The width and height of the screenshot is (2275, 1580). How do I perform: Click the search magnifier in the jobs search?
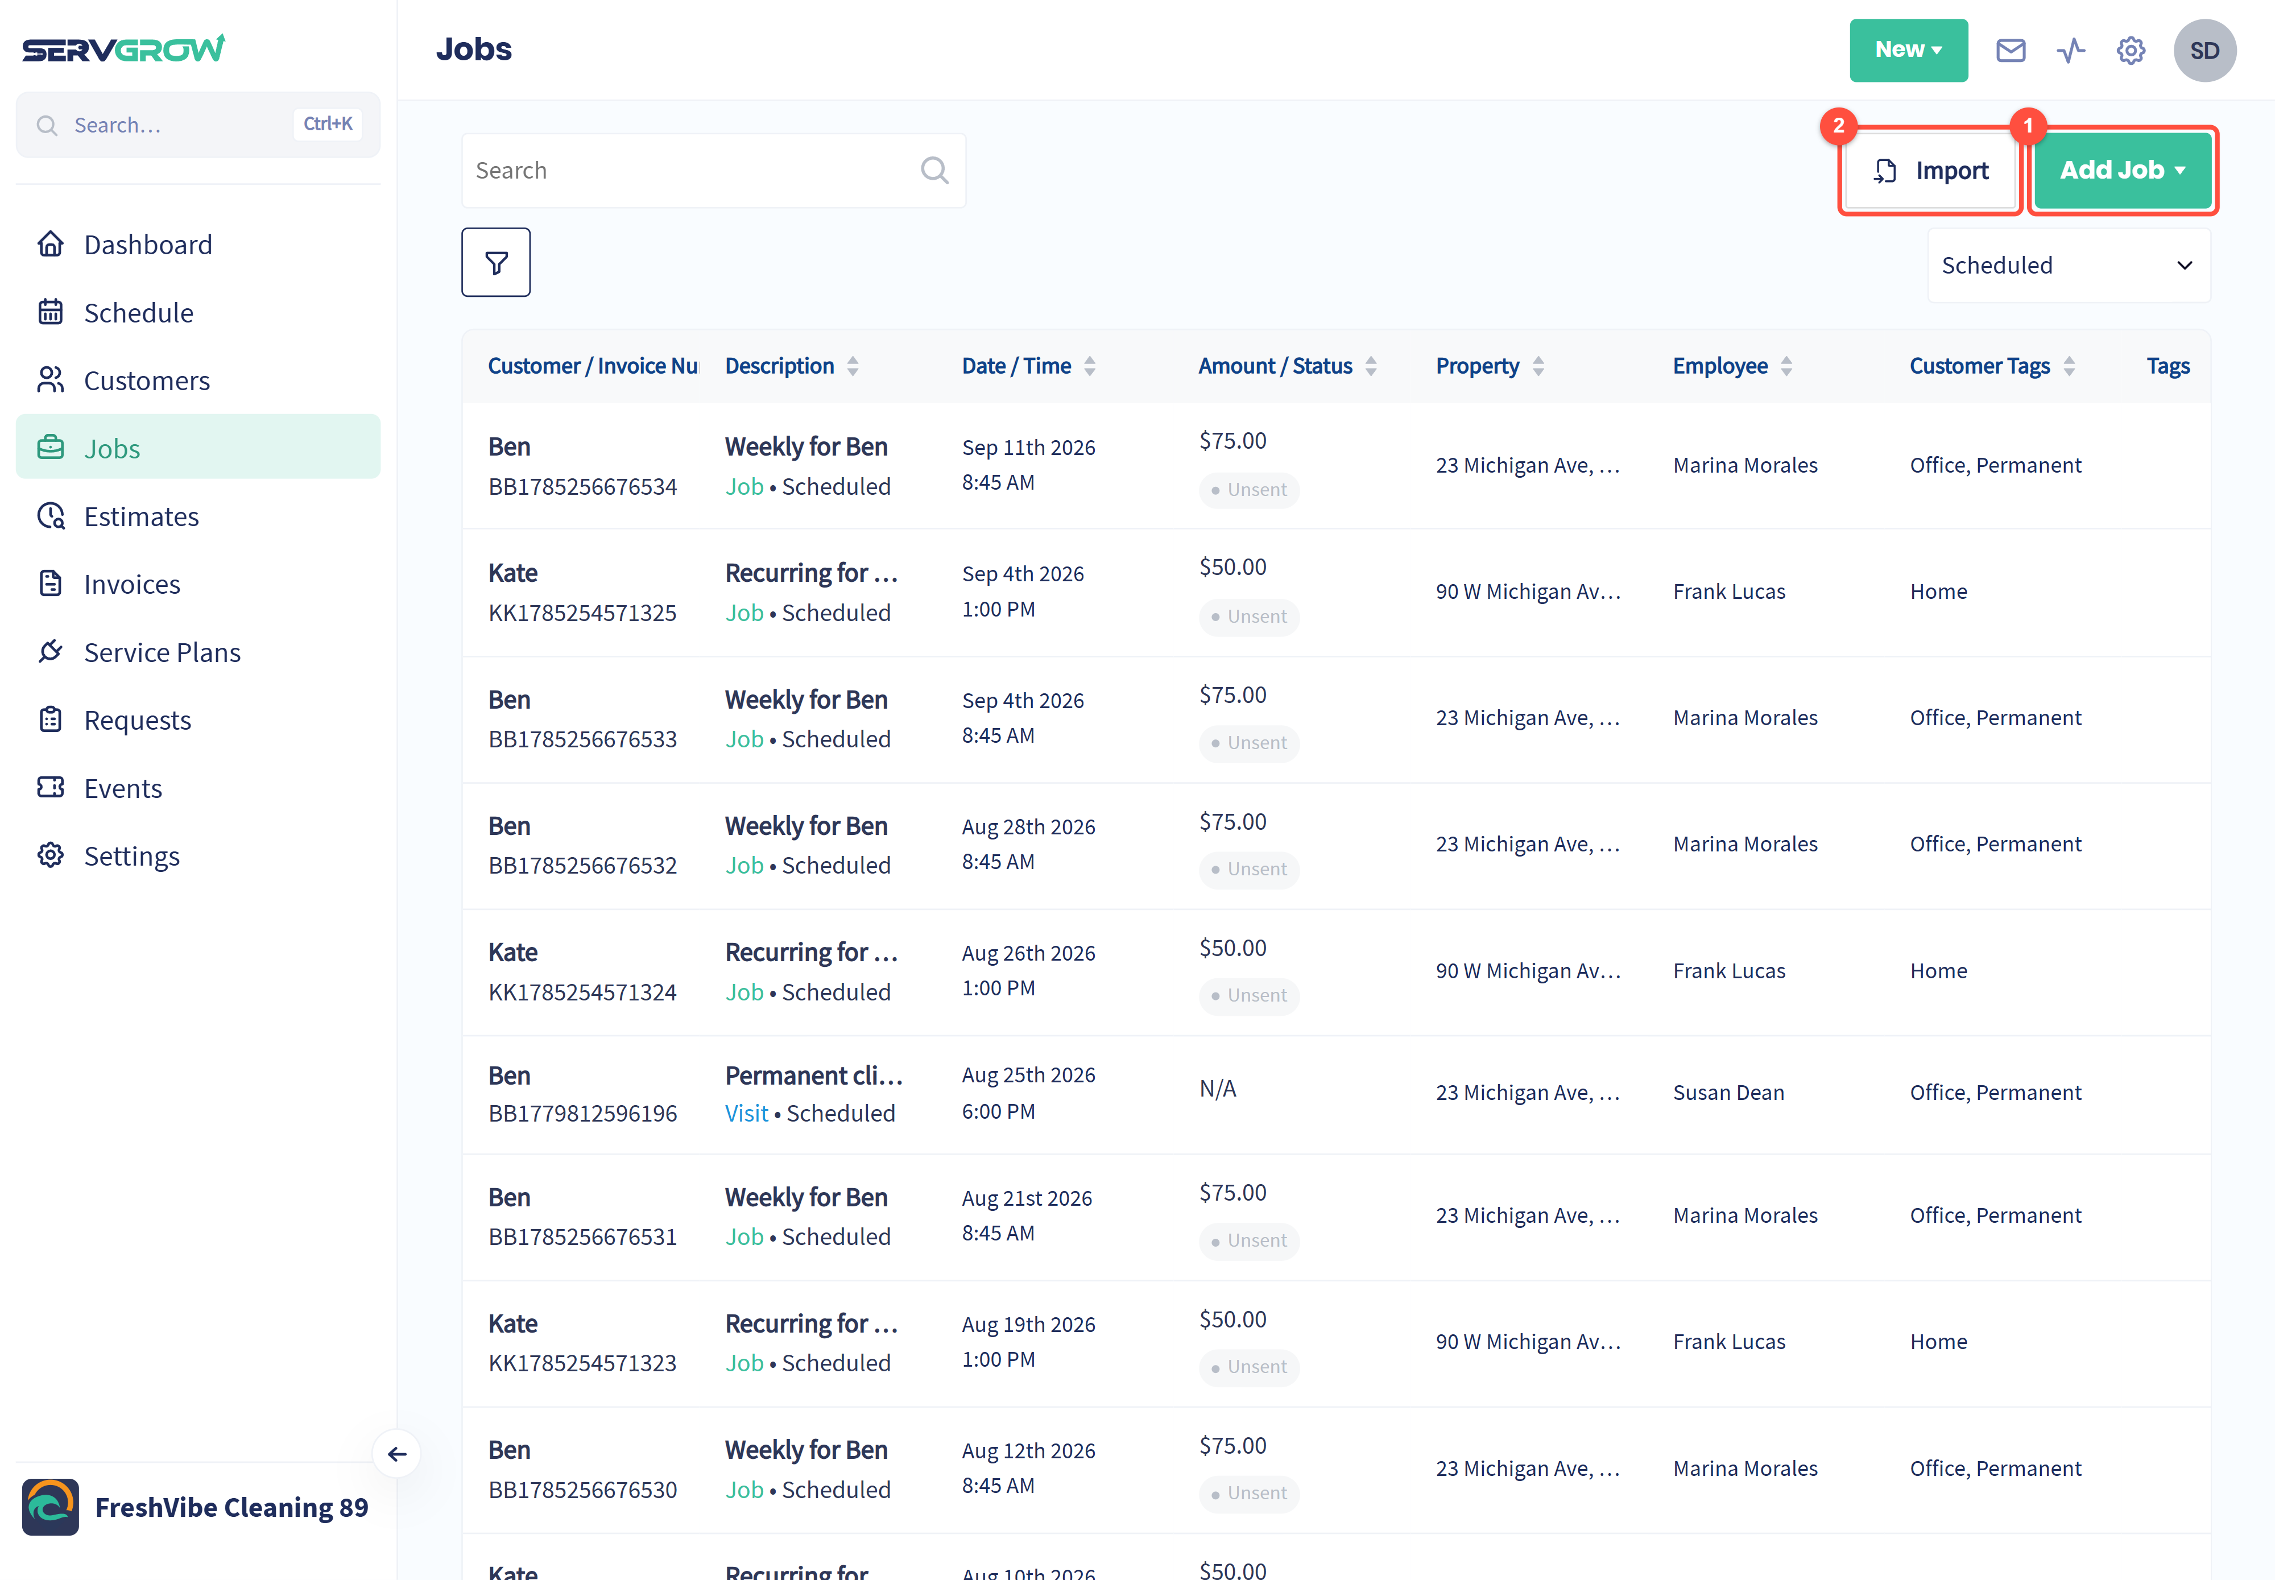click(x=933, y=170)
